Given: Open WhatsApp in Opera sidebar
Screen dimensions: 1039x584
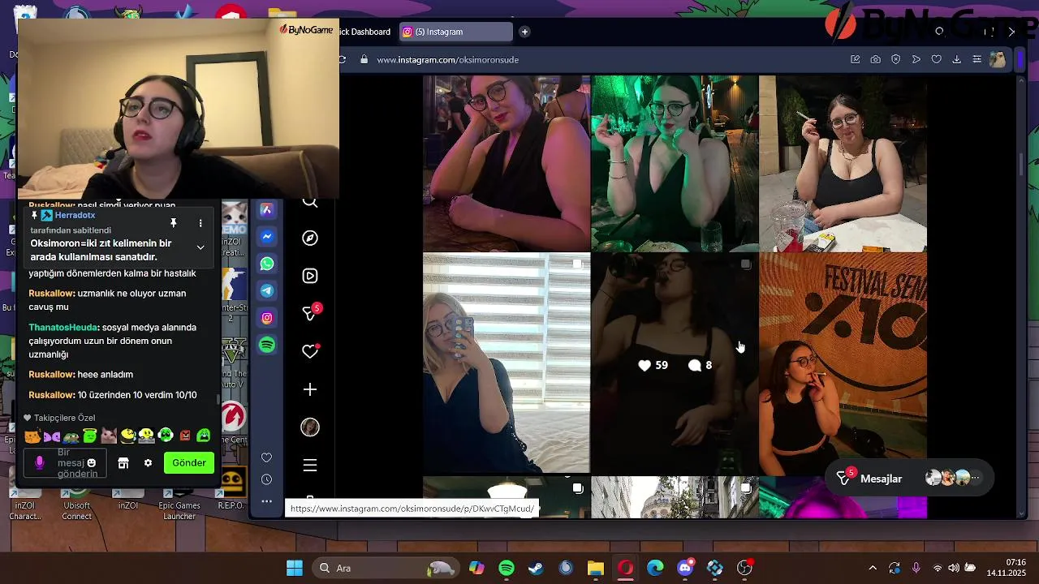Looking at the screenshot, I should (266, 264).
